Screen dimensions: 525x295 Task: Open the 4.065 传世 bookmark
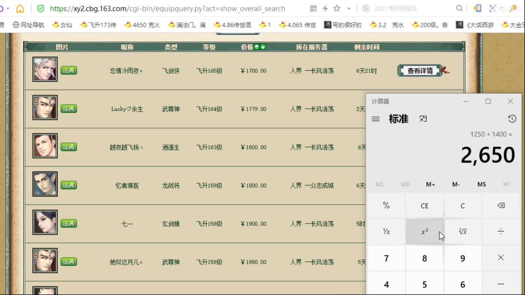click(x=298, y=25)
